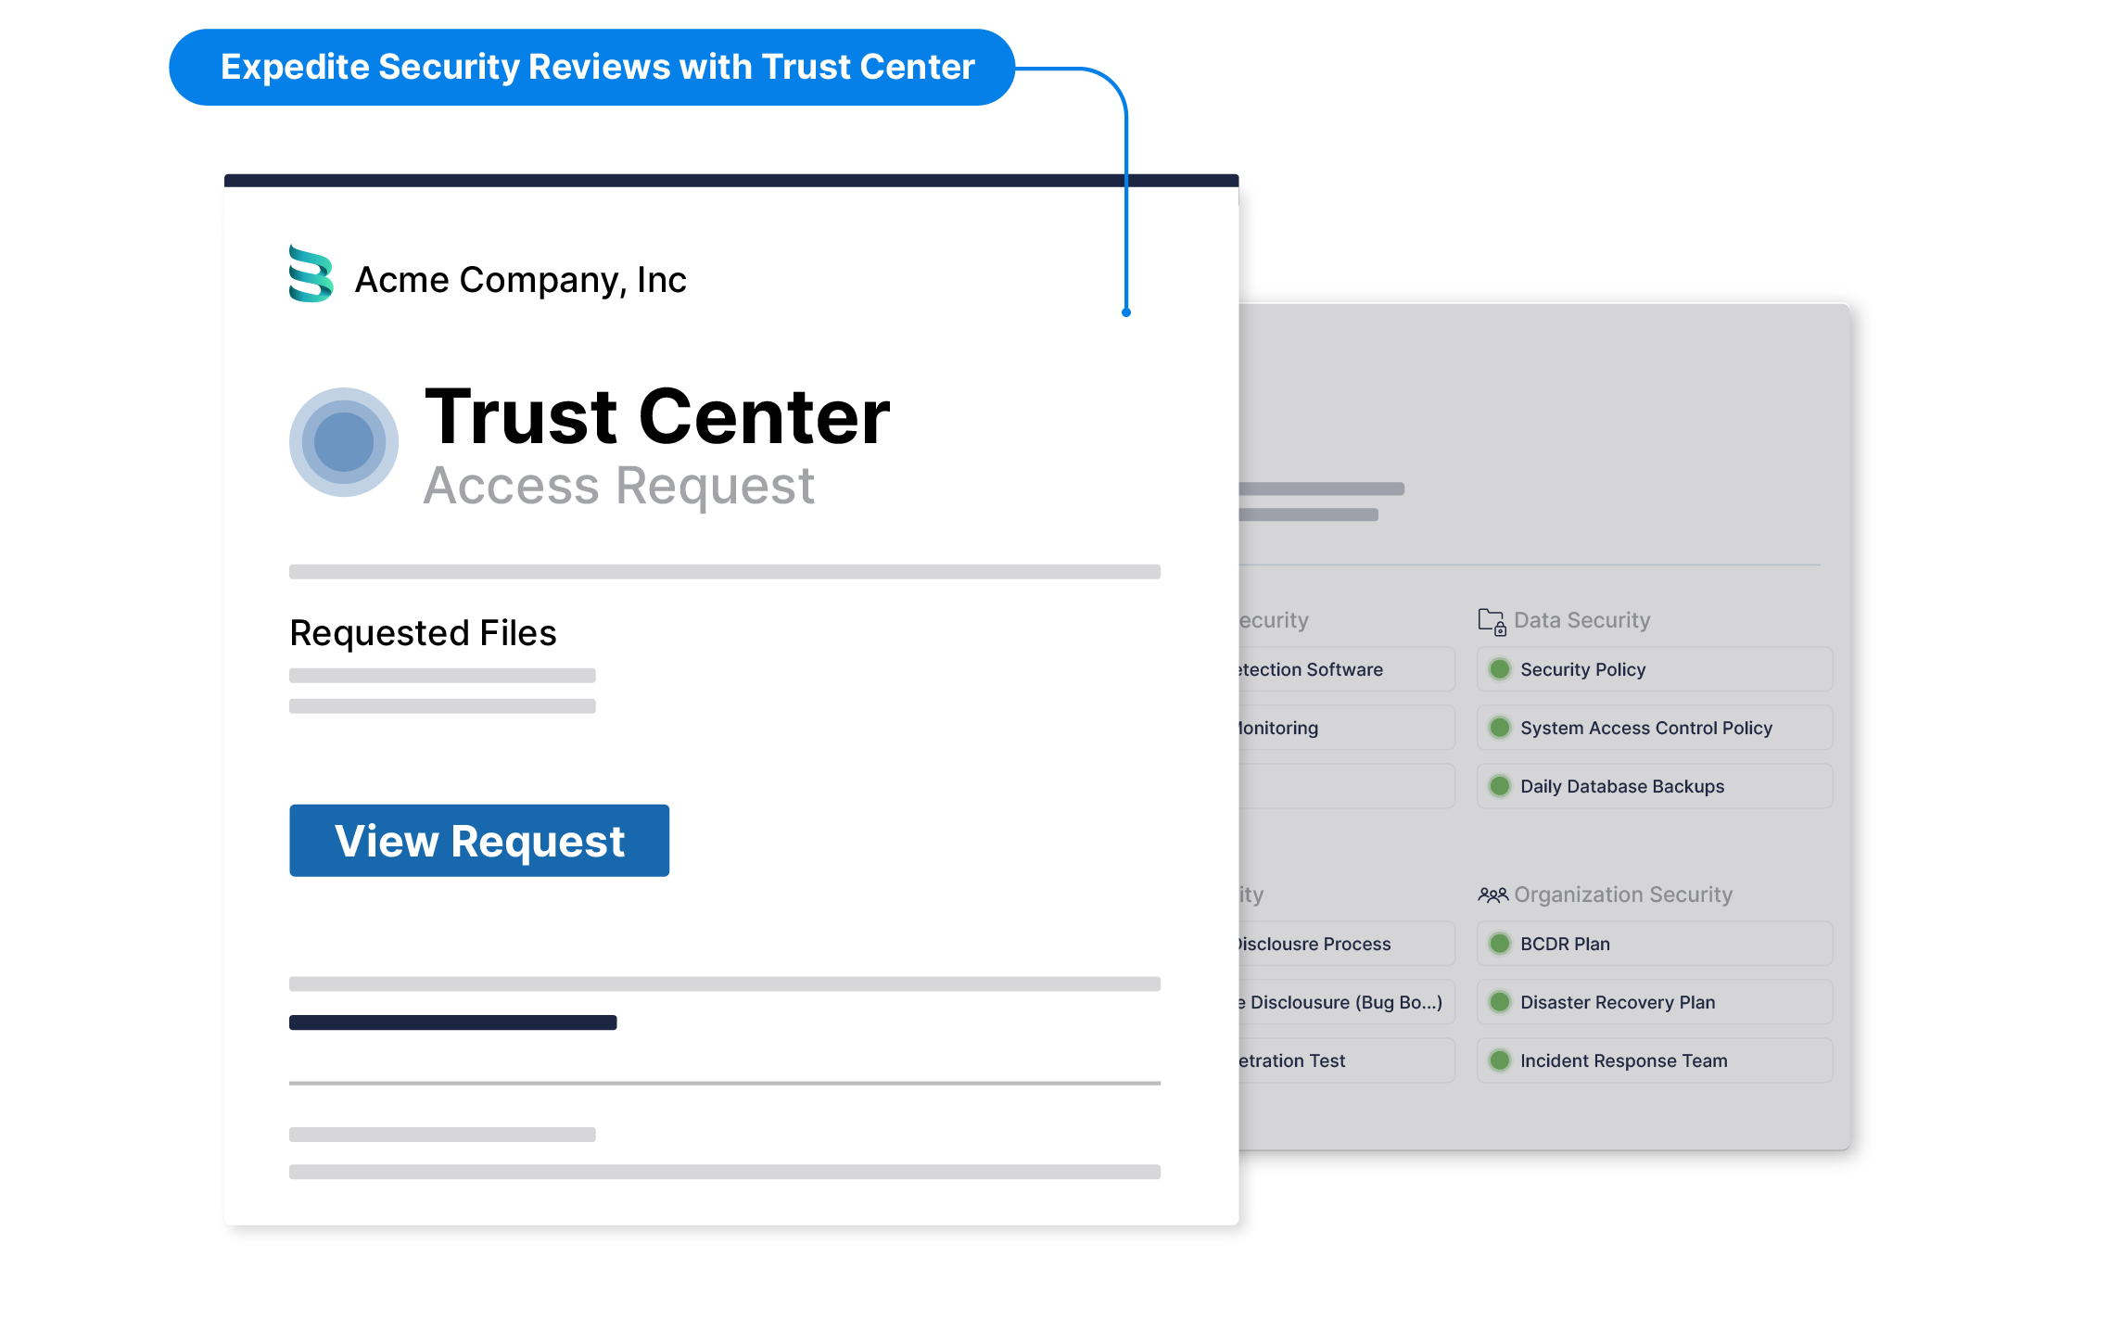The height and width of the screenshot is (1320, 2108).
Task: Select the Data Security section heading
Action: click(1581, 620)
